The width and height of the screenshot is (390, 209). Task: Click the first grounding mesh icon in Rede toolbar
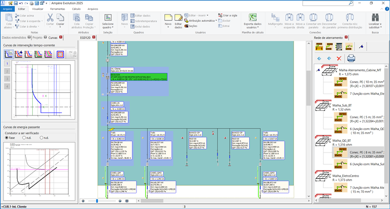click(319, 46)
